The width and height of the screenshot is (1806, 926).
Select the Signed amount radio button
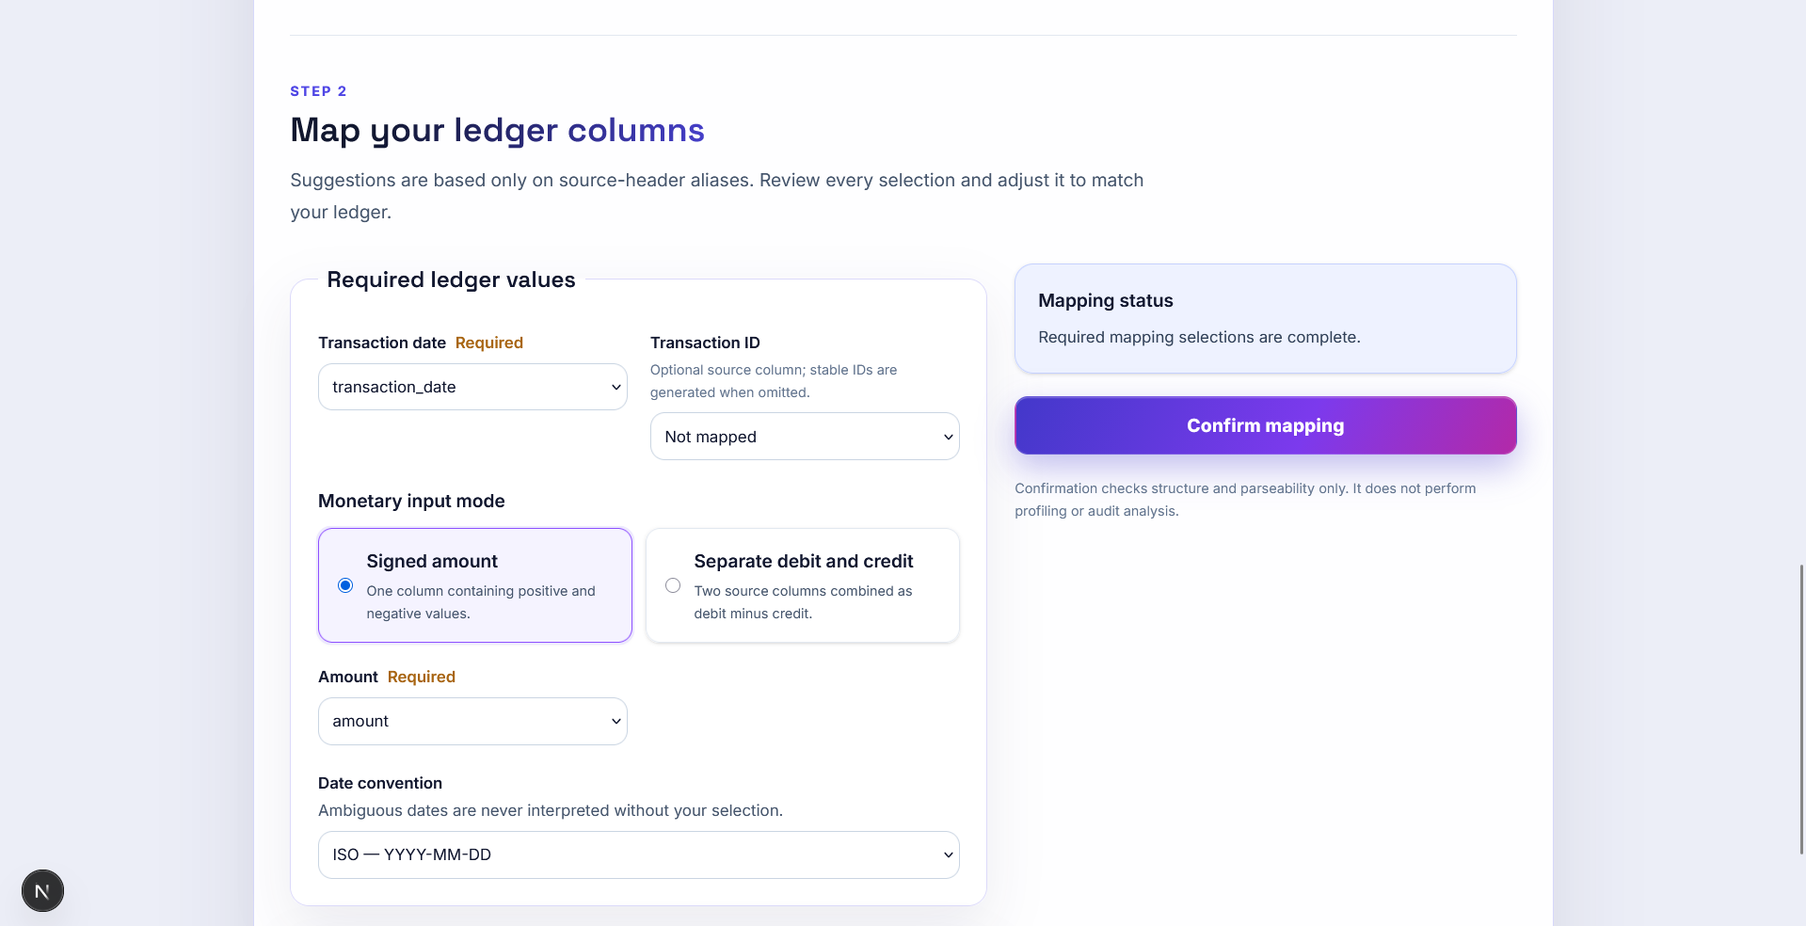[x=345, y=585]
